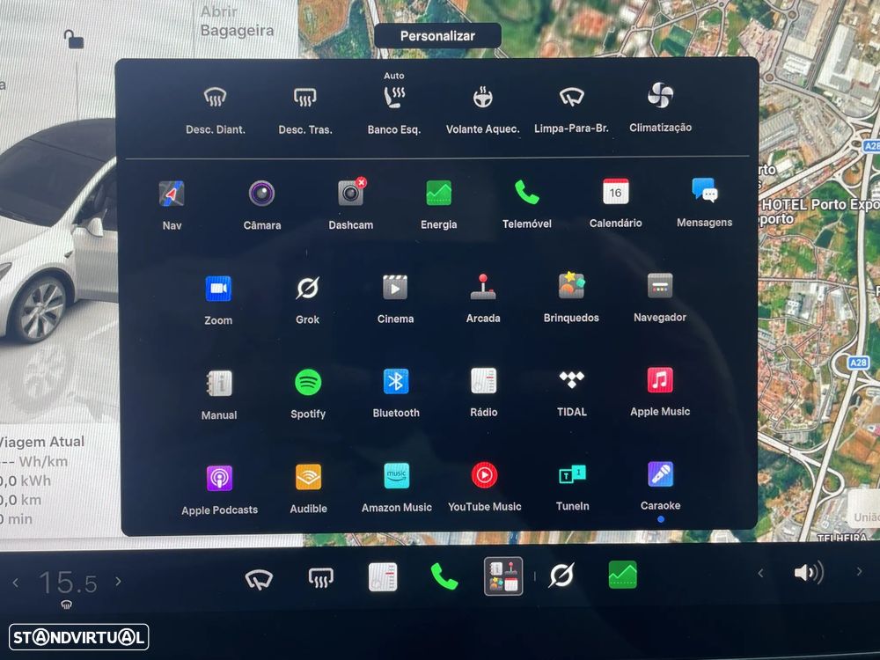880x660 pixels.
Task: Open the Telemóvel phone app
Action: click(527, 204)
